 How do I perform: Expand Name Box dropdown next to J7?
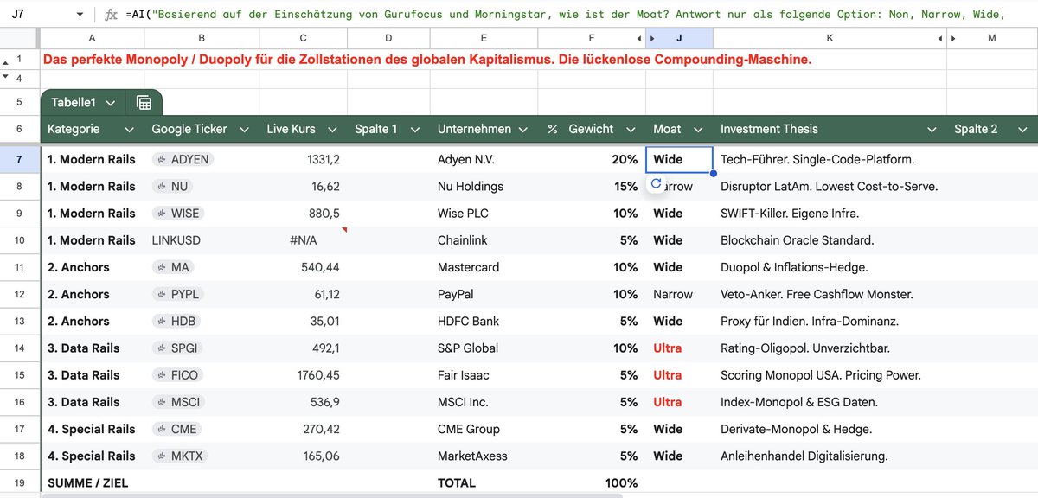(x=80, y=15)
